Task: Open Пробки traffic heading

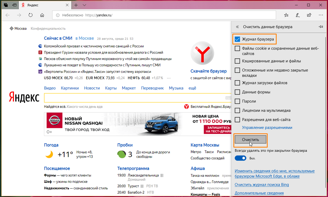Action: 125,145
